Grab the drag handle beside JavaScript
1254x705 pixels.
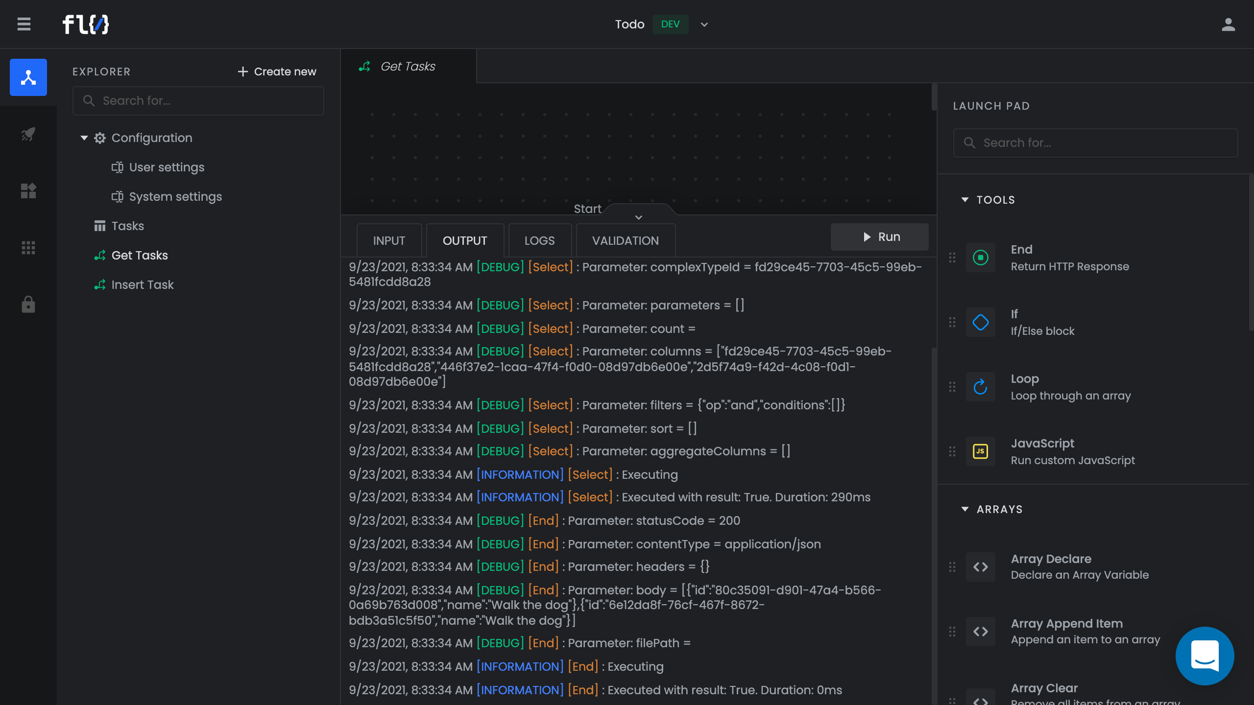tap(952, 451)
